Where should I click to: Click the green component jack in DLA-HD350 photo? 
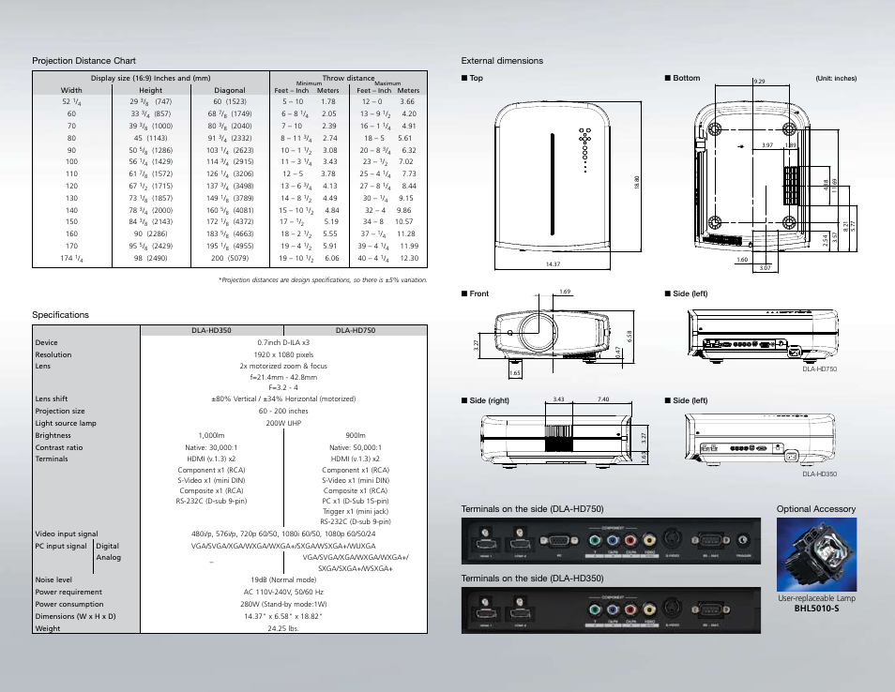click(x=595, y=609)
